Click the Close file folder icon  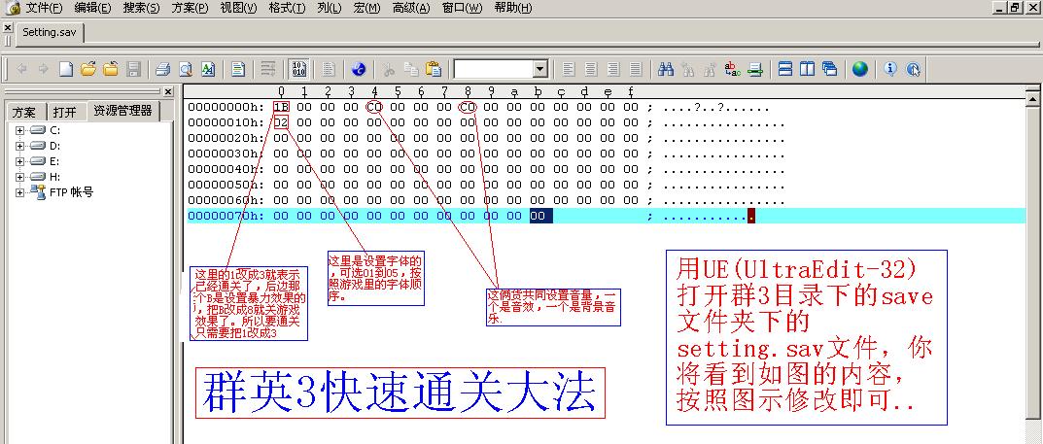[x=111, y=69]
